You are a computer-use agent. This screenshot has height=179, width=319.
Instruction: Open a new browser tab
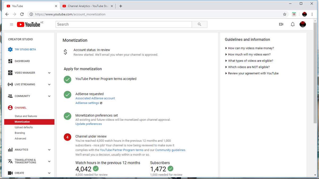(x=121, y=6)
